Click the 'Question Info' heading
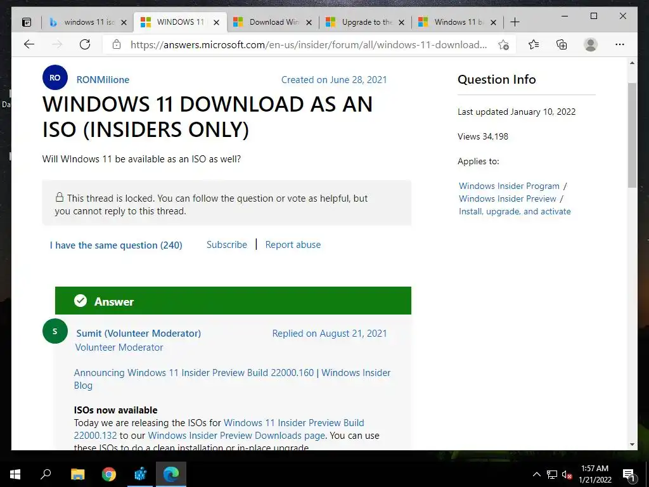 pos(497,79)
